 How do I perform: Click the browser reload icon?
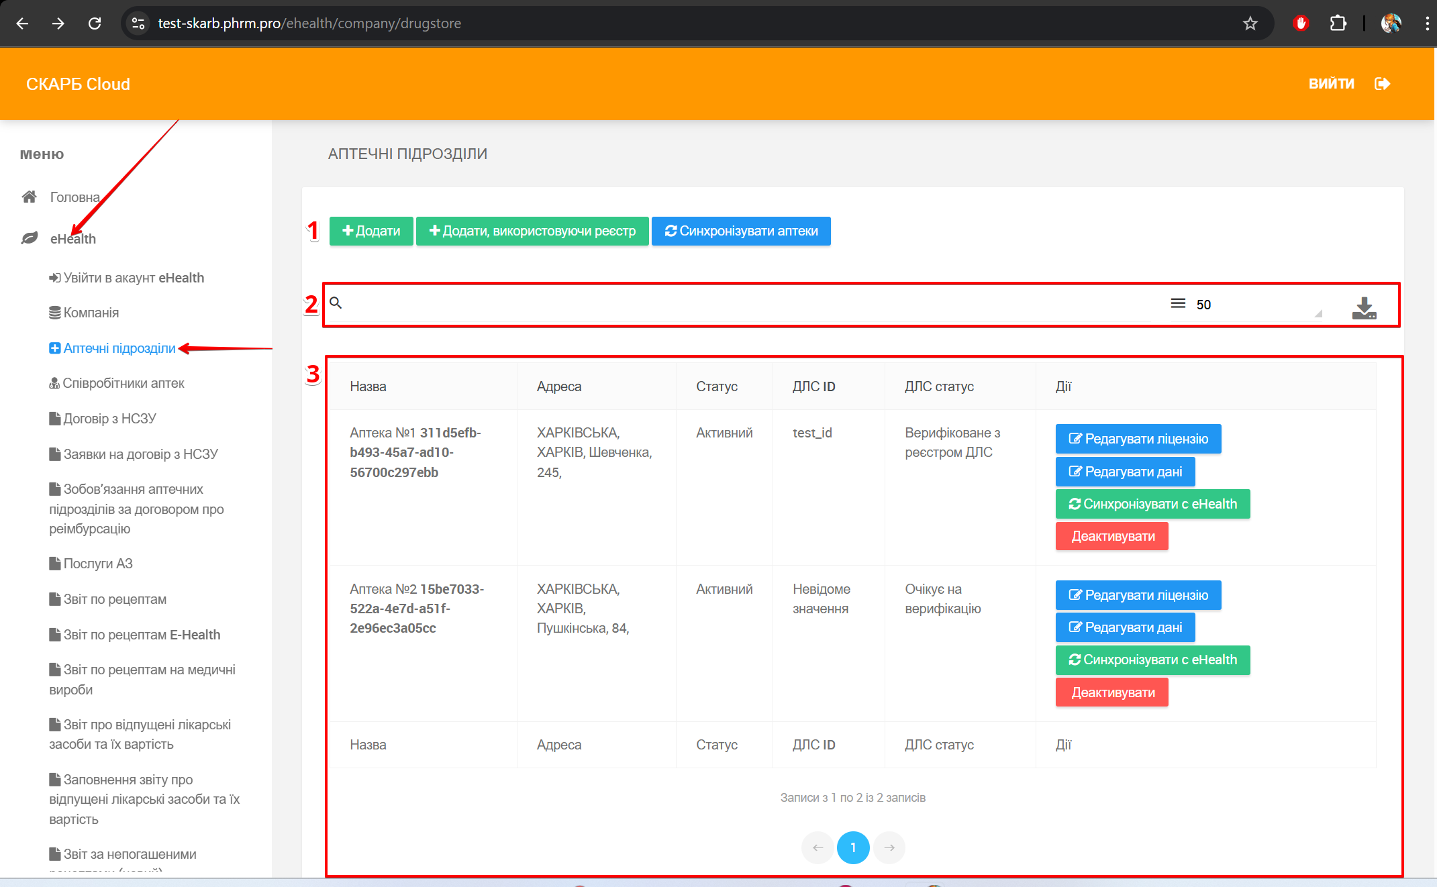(95, 23)
